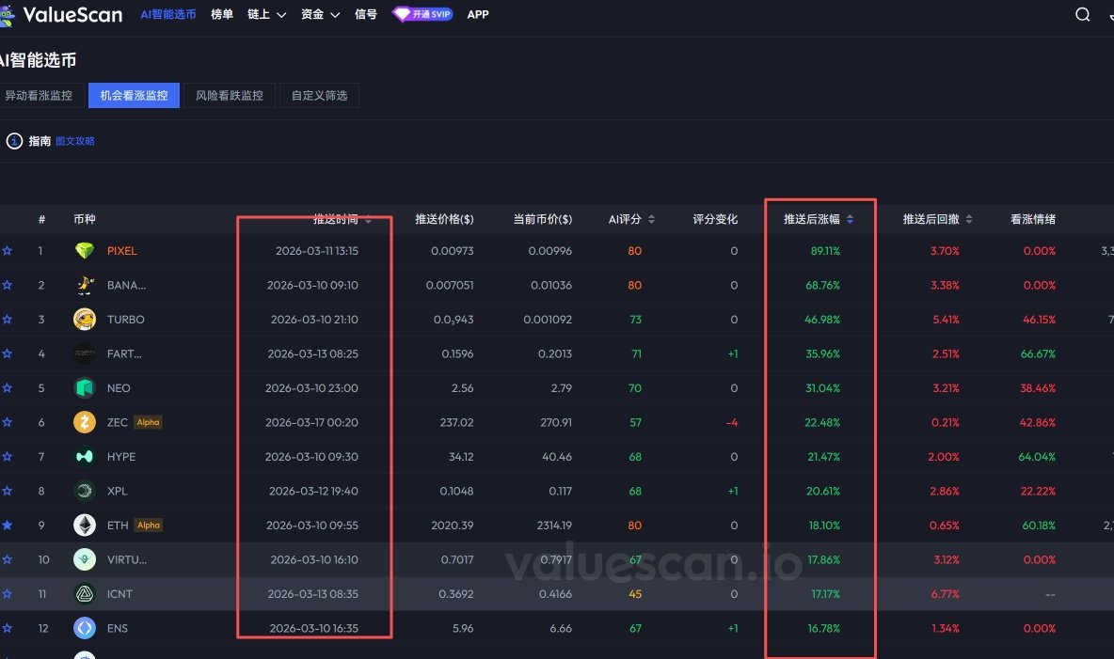
Task: Open the 图文攻略 link
Action: tap(75, 141)
